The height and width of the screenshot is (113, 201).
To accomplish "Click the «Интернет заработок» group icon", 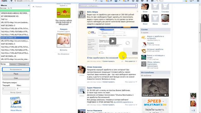I will [144, 51].
